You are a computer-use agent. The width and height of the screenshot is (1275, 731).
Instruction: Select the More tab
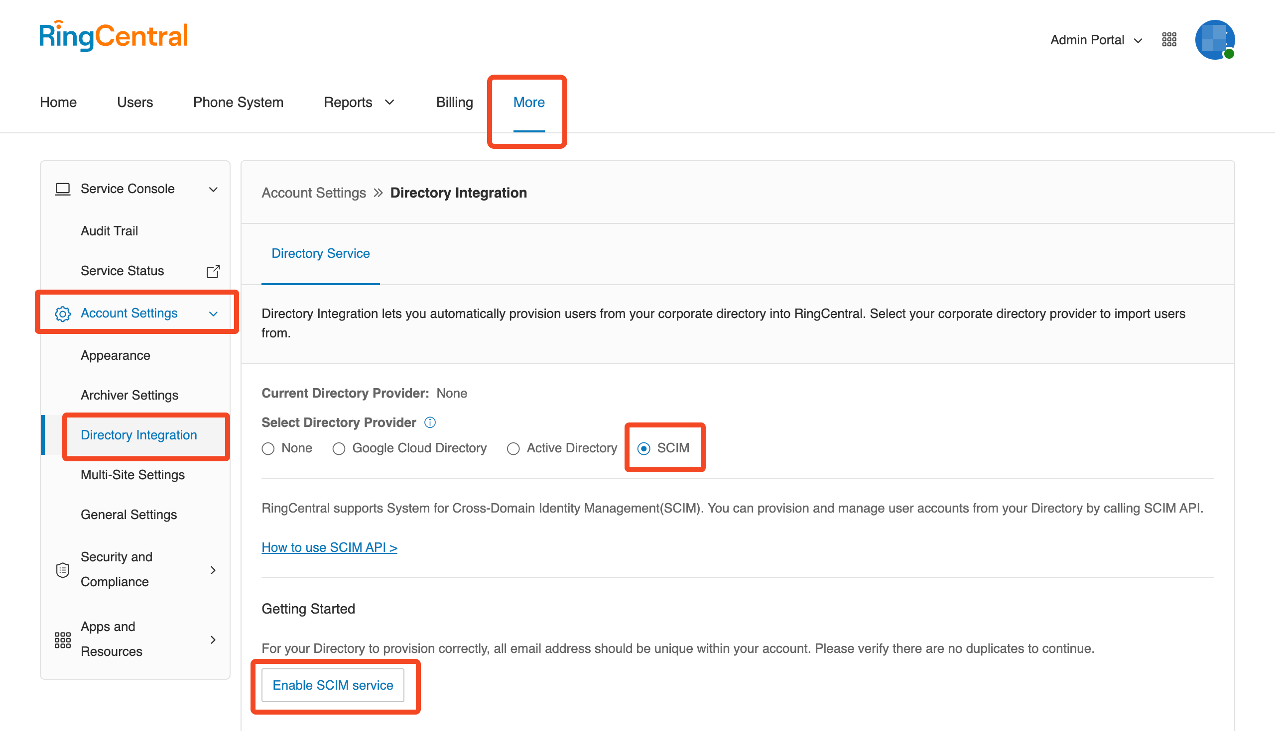point(528,103)
